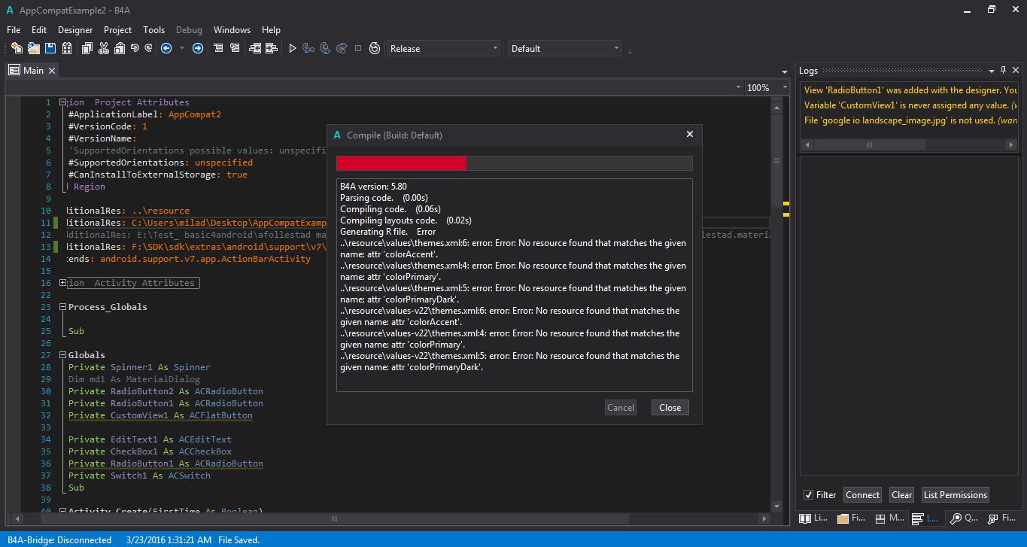
Task: Click the Undo icon in toolbar
Action: [x=135, y=48]
